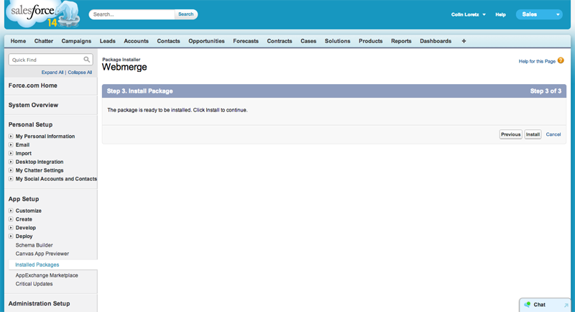
Task: Open Critical Updates
Action: [x=34, y=284]
